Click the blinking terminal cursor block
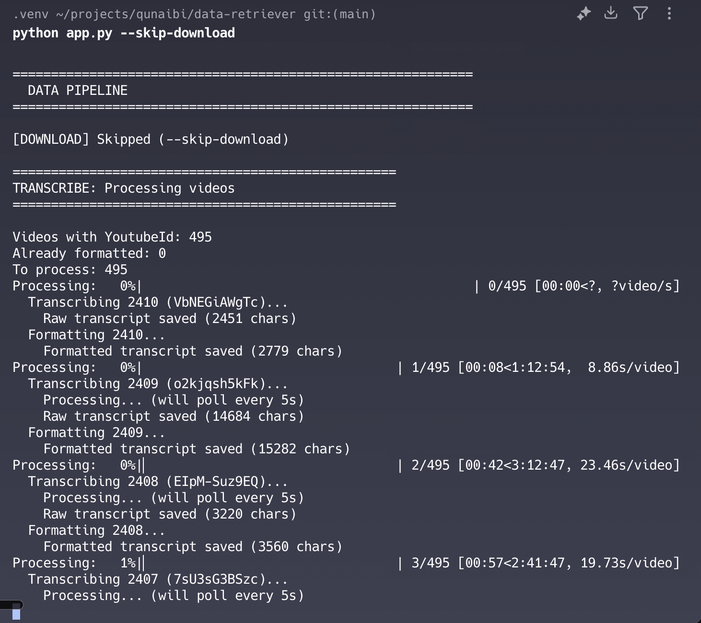Screen dimensions: 701x623 coord(16,614)
